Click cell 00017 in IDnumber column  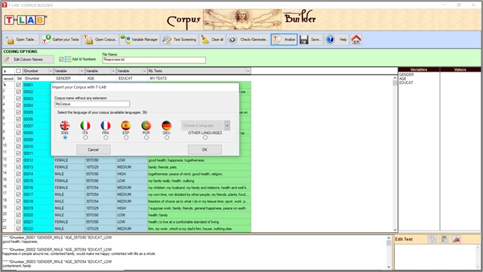(38, 194)
